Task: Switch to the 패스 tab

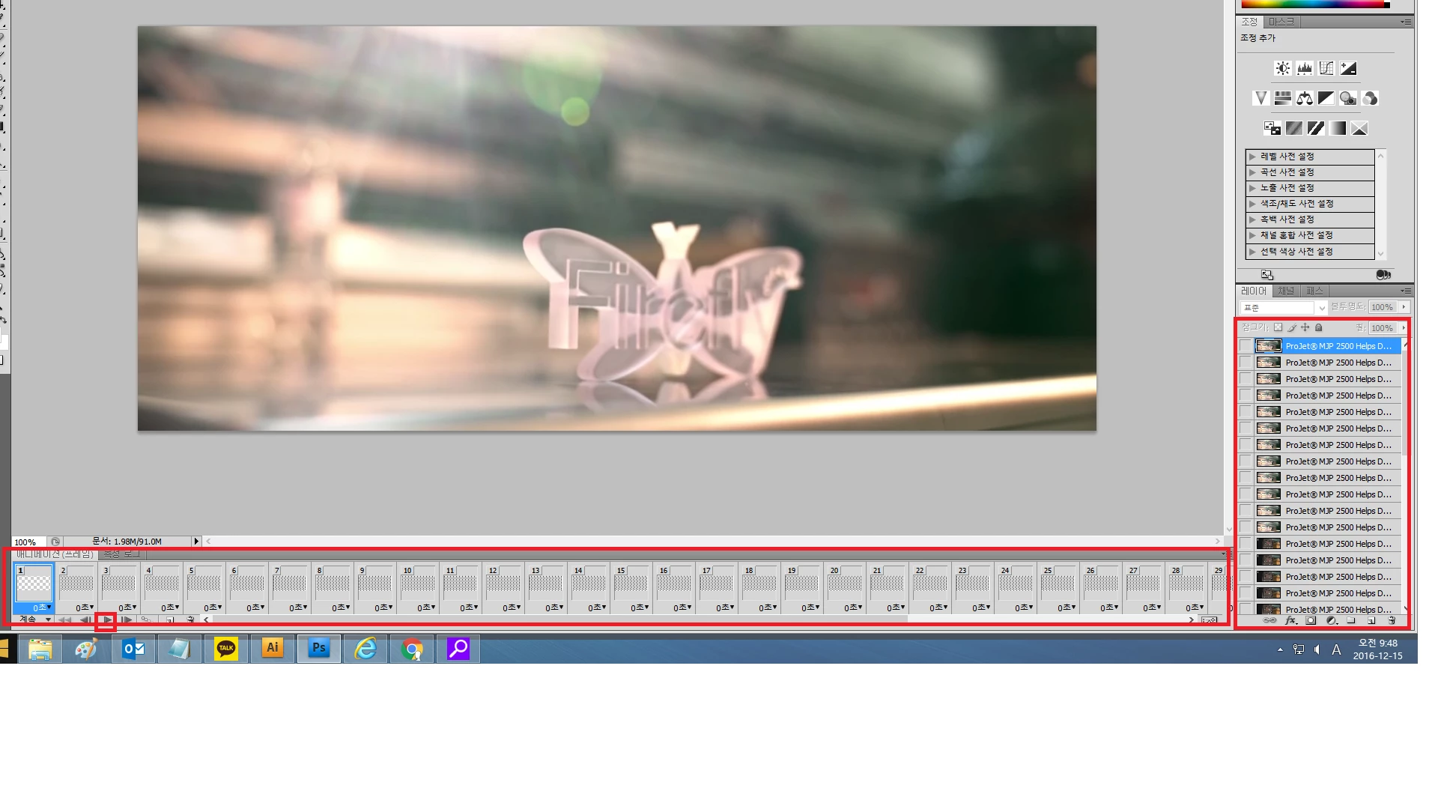Action: pyautogui.click(x=1314, y=291)
